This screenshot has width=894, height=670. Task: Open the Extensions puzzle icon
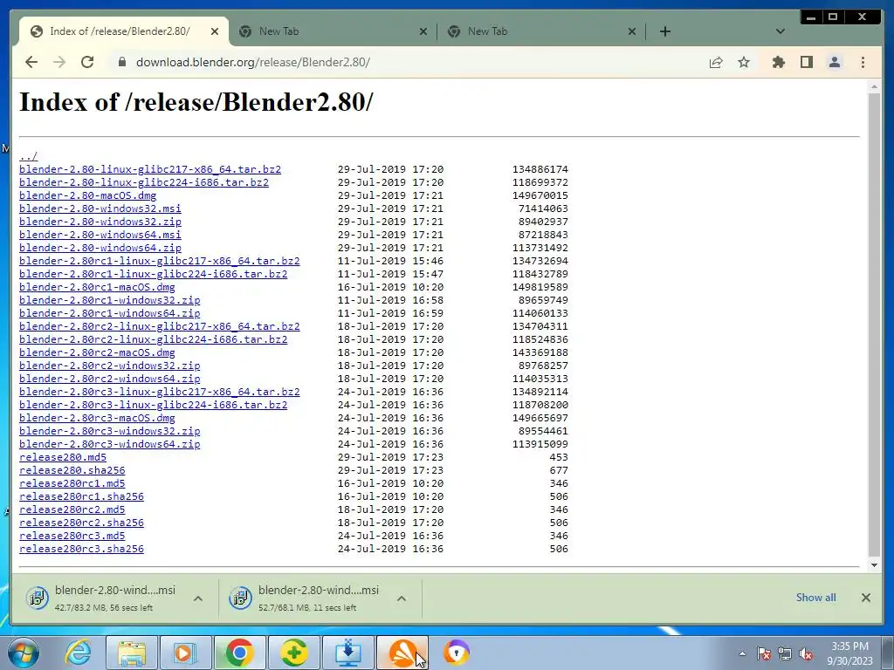coord(778,62)
